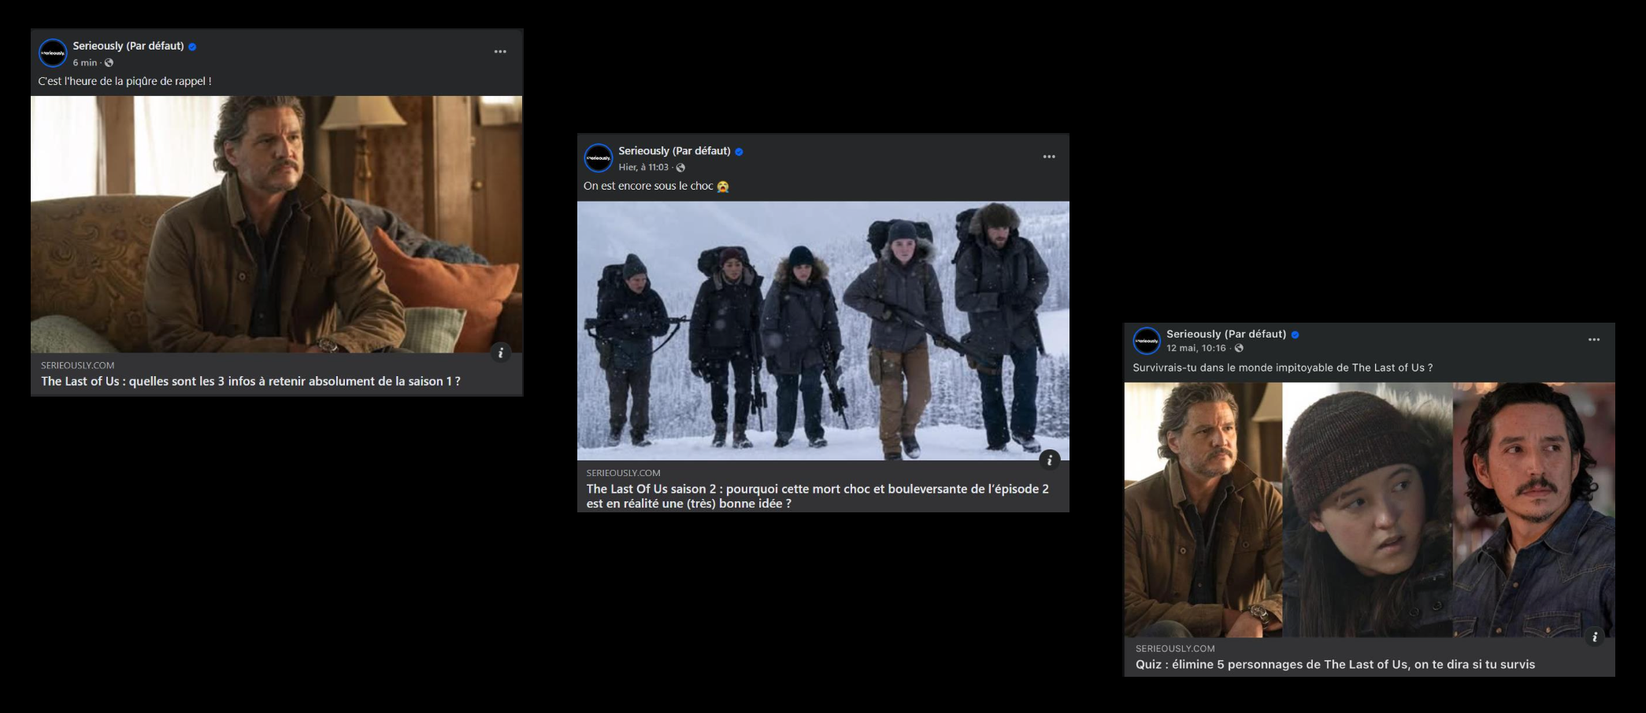Open the "12 mai, 10:16" timestamp link
This screenshot has height=713, width=1646.
[1196, 349]
